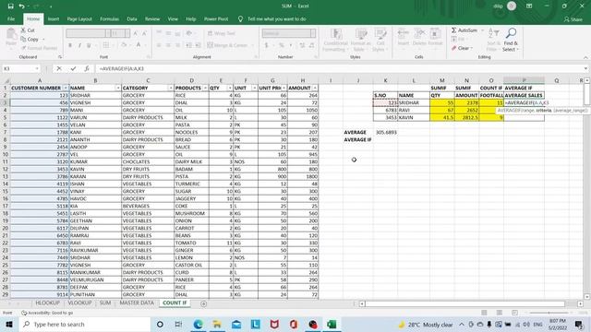Open the File menu tab
Viewport: 591px width, 332px height.
[x=11, y=18]
